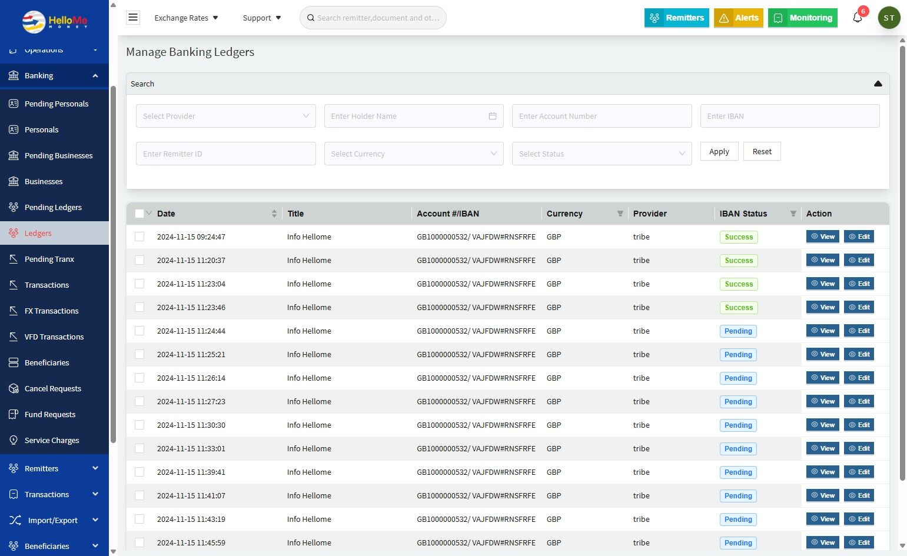Collapse the Search panel
Screen dimensions: 907x556
click(878, 84)
